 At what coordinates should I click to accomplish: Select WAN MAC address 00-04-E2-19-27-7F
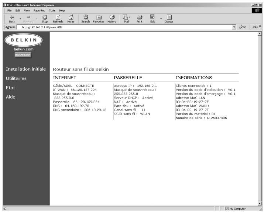pyautogui.click(x=192, y=110)
